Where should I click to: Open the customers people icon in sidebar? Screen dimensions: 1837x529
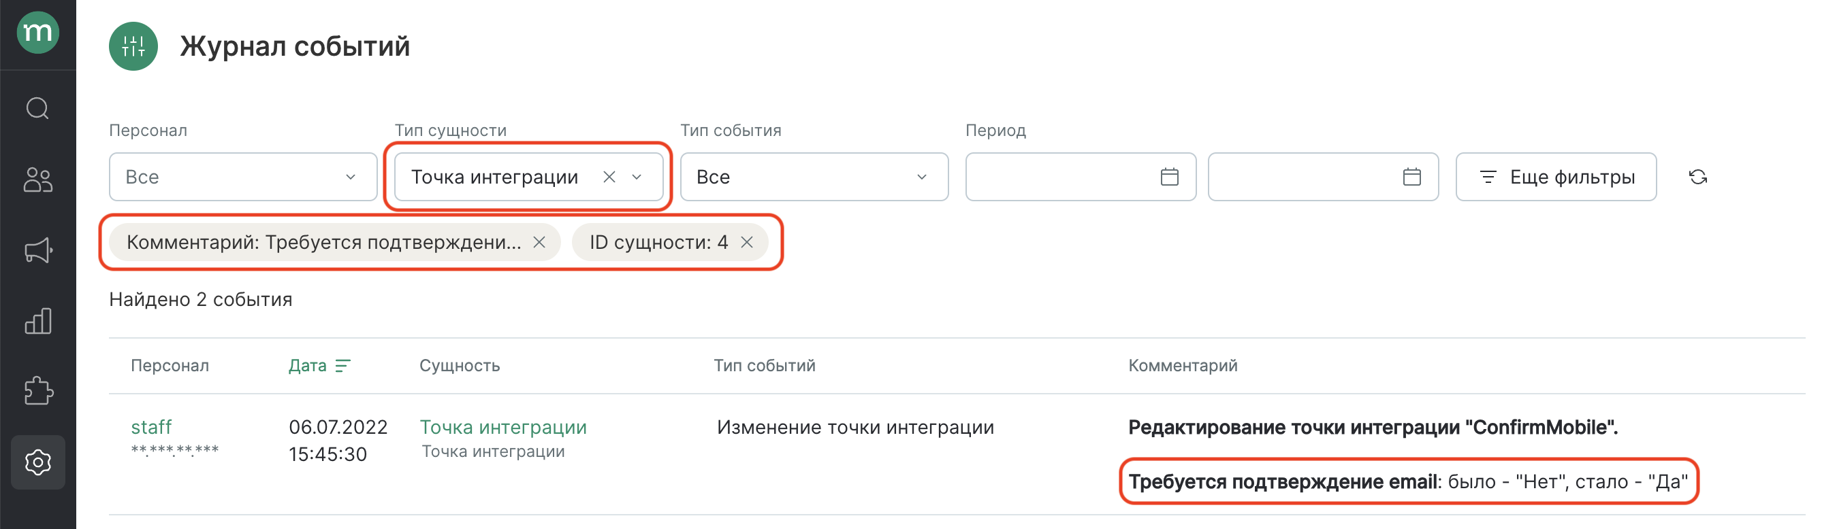click(x=38, y=180)
